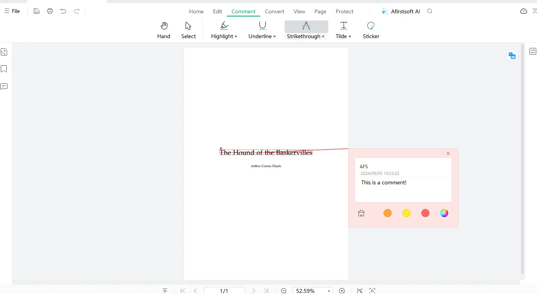Viewport: 537px width, 298px height.
Task: Pick the orange comment color
Action: tap(388, 213)
